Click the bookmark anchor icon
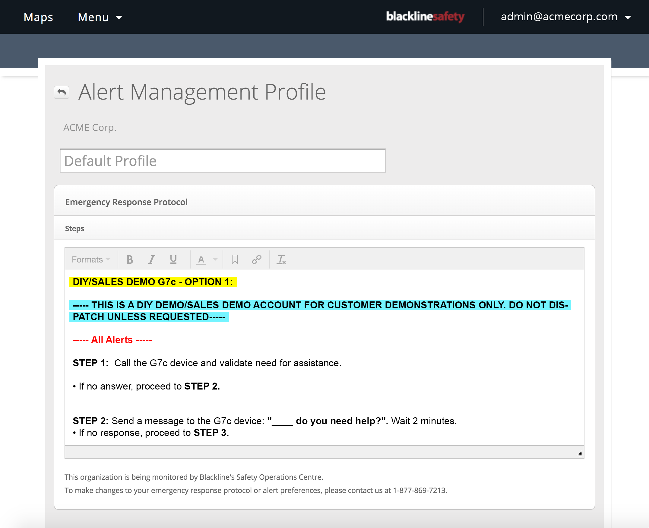Screen dimensions: 649x528 (235, 259)
